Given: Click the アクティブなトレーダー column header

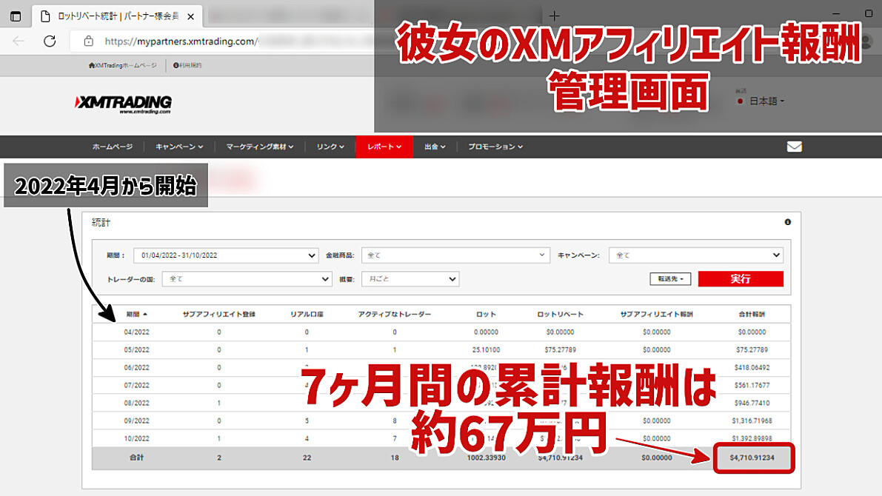Looking at the screenshot, I should 394,315.
